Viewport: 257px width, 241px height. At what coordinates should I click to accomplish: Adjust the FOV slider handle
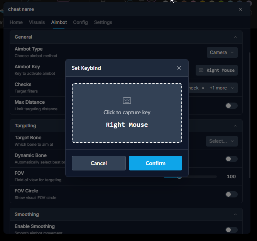pyautogui.click(x=179, y=177)
